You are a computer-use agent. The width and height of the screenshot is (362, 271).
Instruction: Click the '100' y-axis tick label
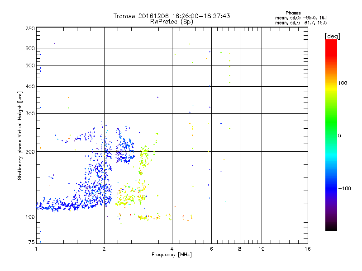click(x=30, y=217)
